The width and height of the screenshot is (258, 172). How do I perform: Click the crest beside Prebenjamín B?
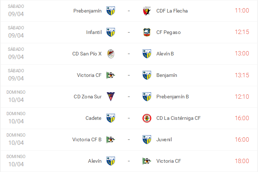point(147,97)
